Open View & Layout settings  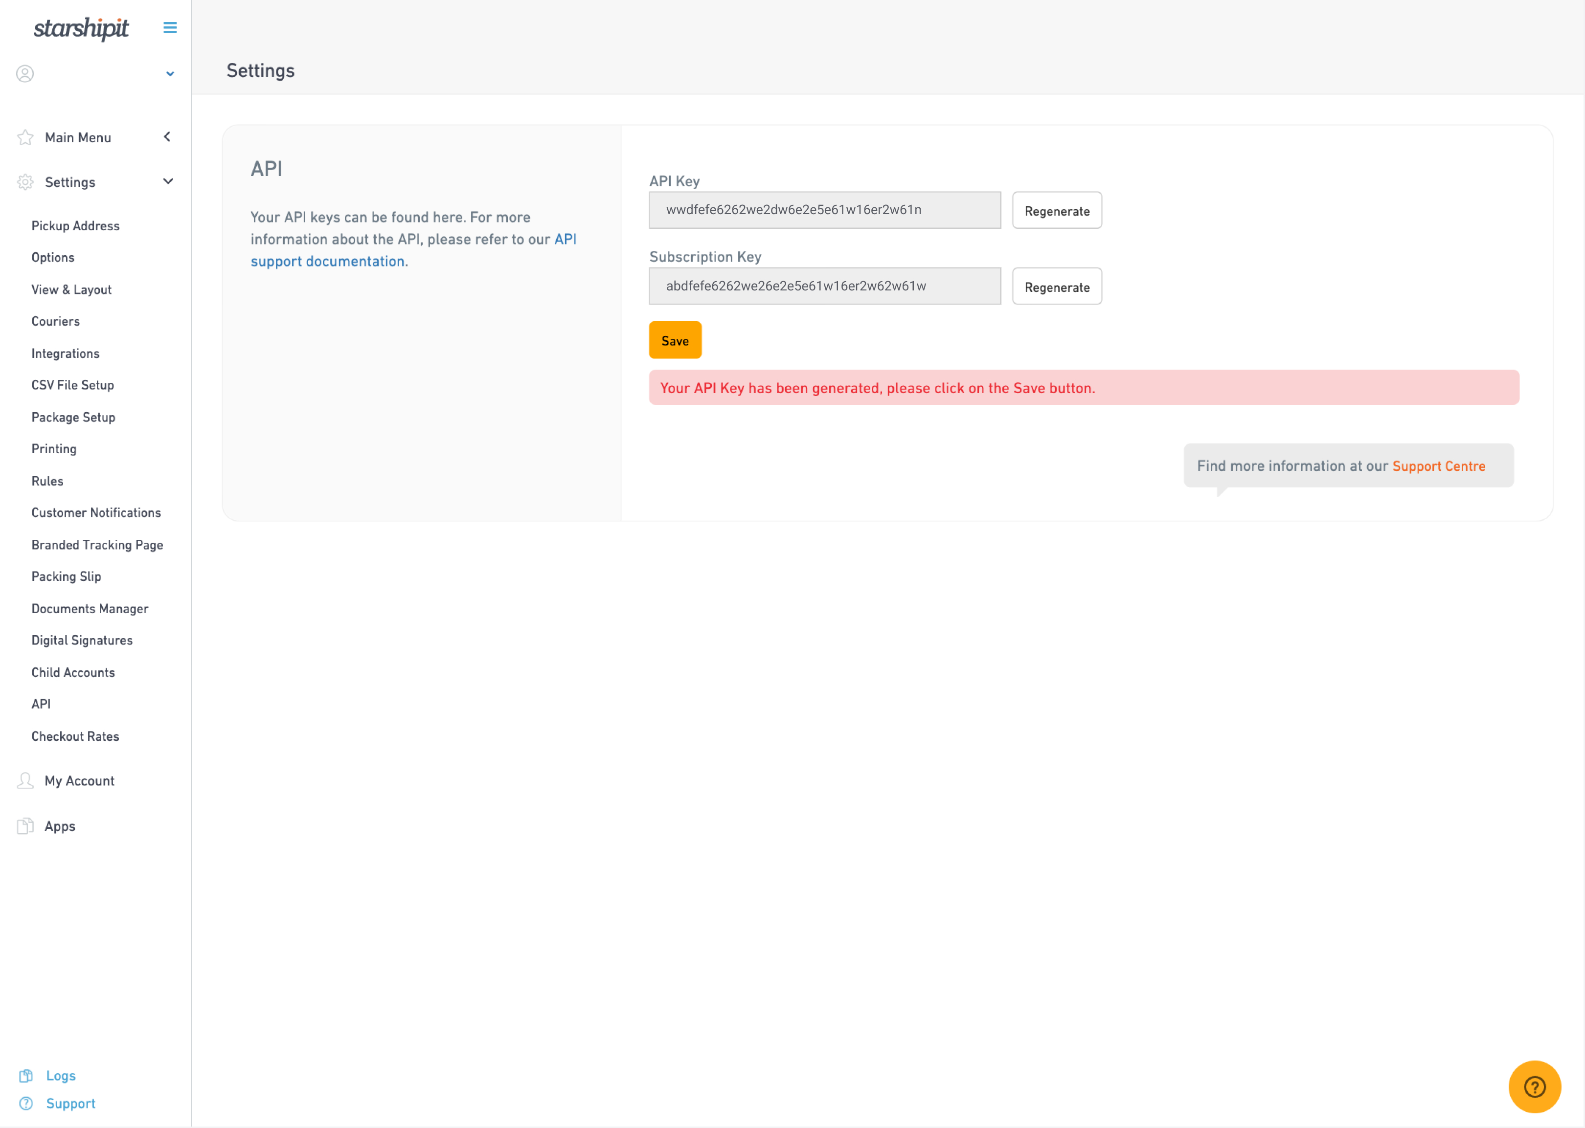[71, 289]
